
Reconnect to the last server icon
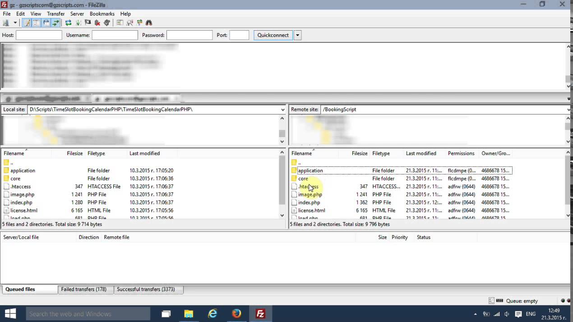[107, 23]
